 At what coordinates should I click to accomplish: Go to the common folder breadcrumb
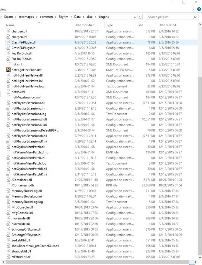click(x=46, y=17)
